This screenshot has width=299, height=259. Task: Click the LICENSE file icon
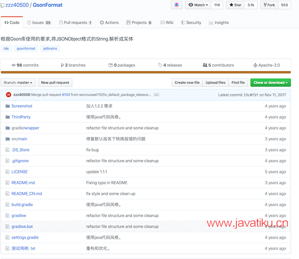[x=7, y=172]
